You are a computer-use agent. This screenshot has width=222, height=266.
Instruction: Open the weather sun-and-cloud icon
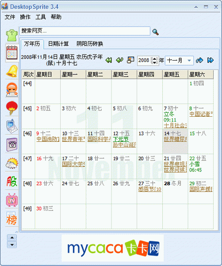pos(12,163)
